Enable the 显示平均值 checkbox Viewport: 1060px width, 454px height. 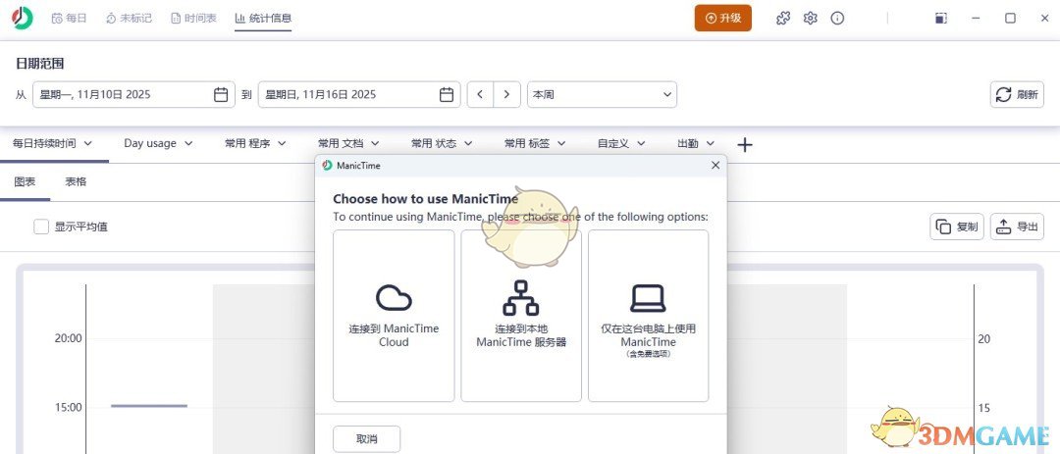click(41, 227)
